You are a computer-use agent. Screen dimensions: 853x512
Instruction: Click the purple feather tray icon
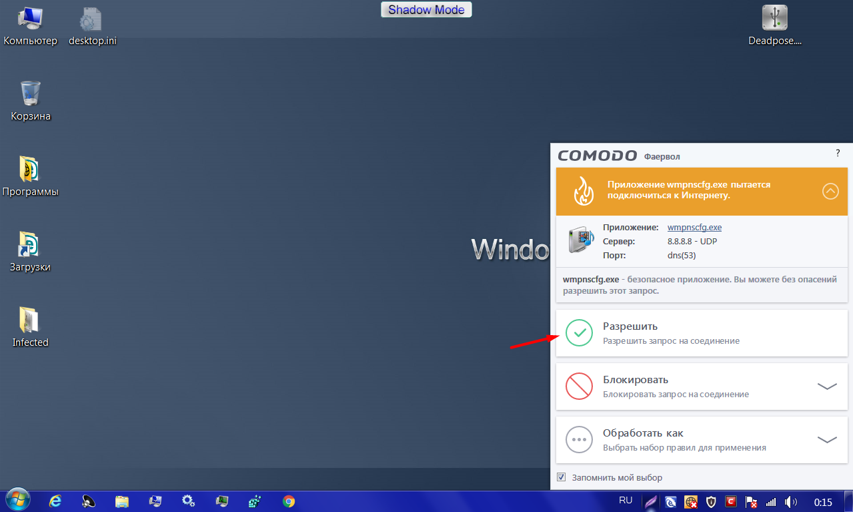tap(650, 501)
